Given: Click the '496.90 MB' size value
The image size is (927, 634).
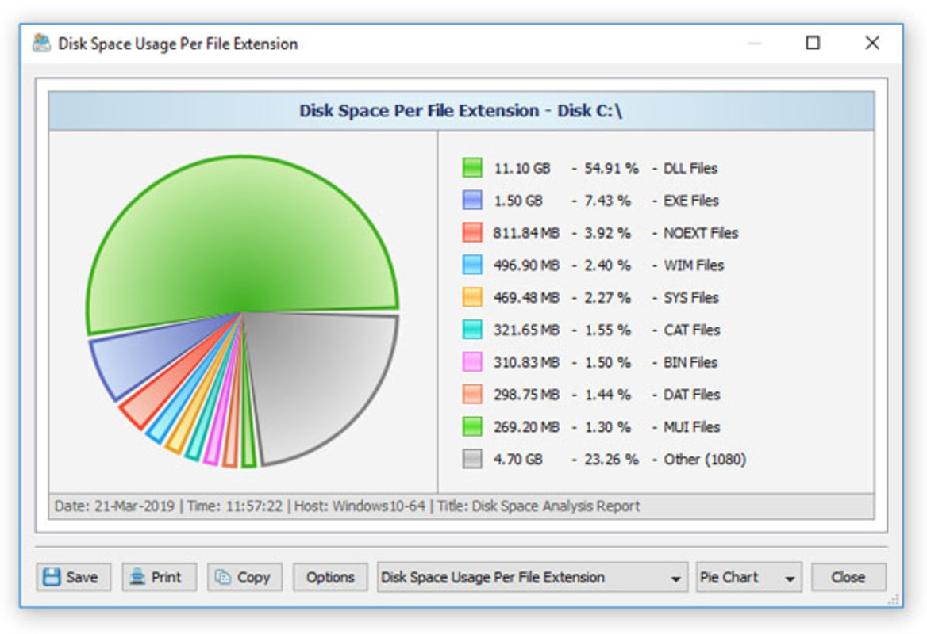Looking at the screenshot, I should point(526,265).
